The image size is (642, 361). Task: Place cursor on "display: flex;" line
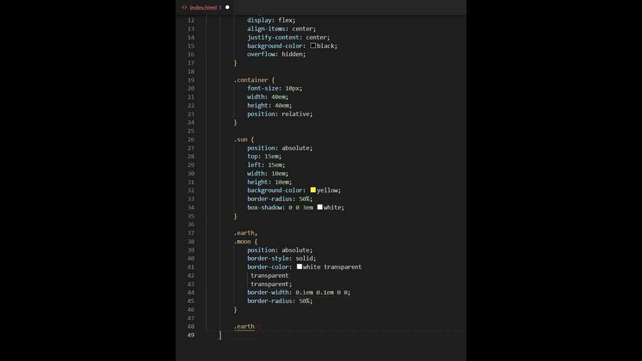point(271,20)
